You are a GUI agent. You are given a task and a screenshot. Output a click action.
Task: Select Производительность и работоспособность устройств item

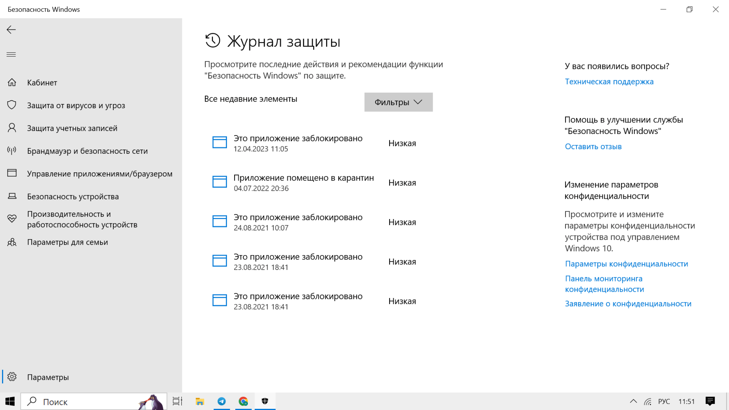pos(82,219)
